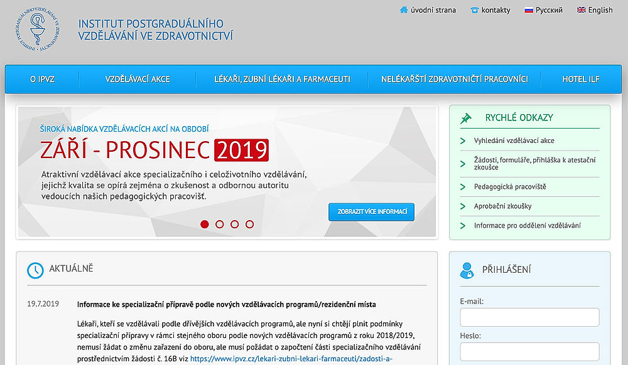Click Široká nabídka vzdělávacích akcí subtitle
Image resolution: width=628 pixels, height=365 pixels.
[x=124, y=129]
